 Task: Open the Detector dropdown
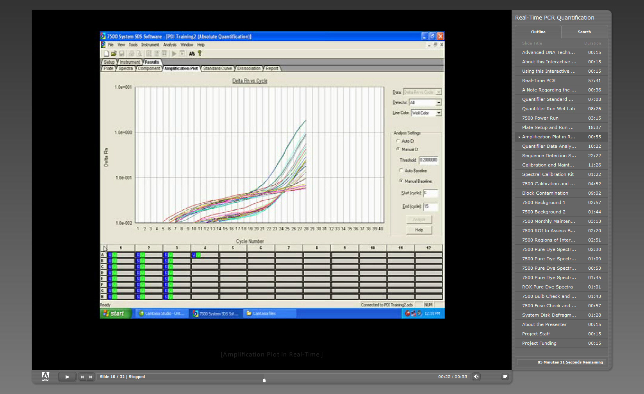[425, 102]
